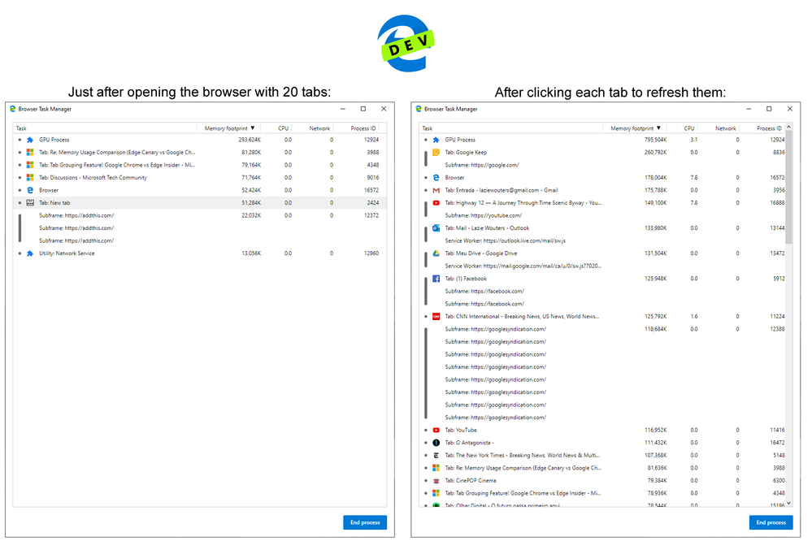The image size is (812, 541).
Task: Click Network column header in left window
Action: [x=313, y=128]
